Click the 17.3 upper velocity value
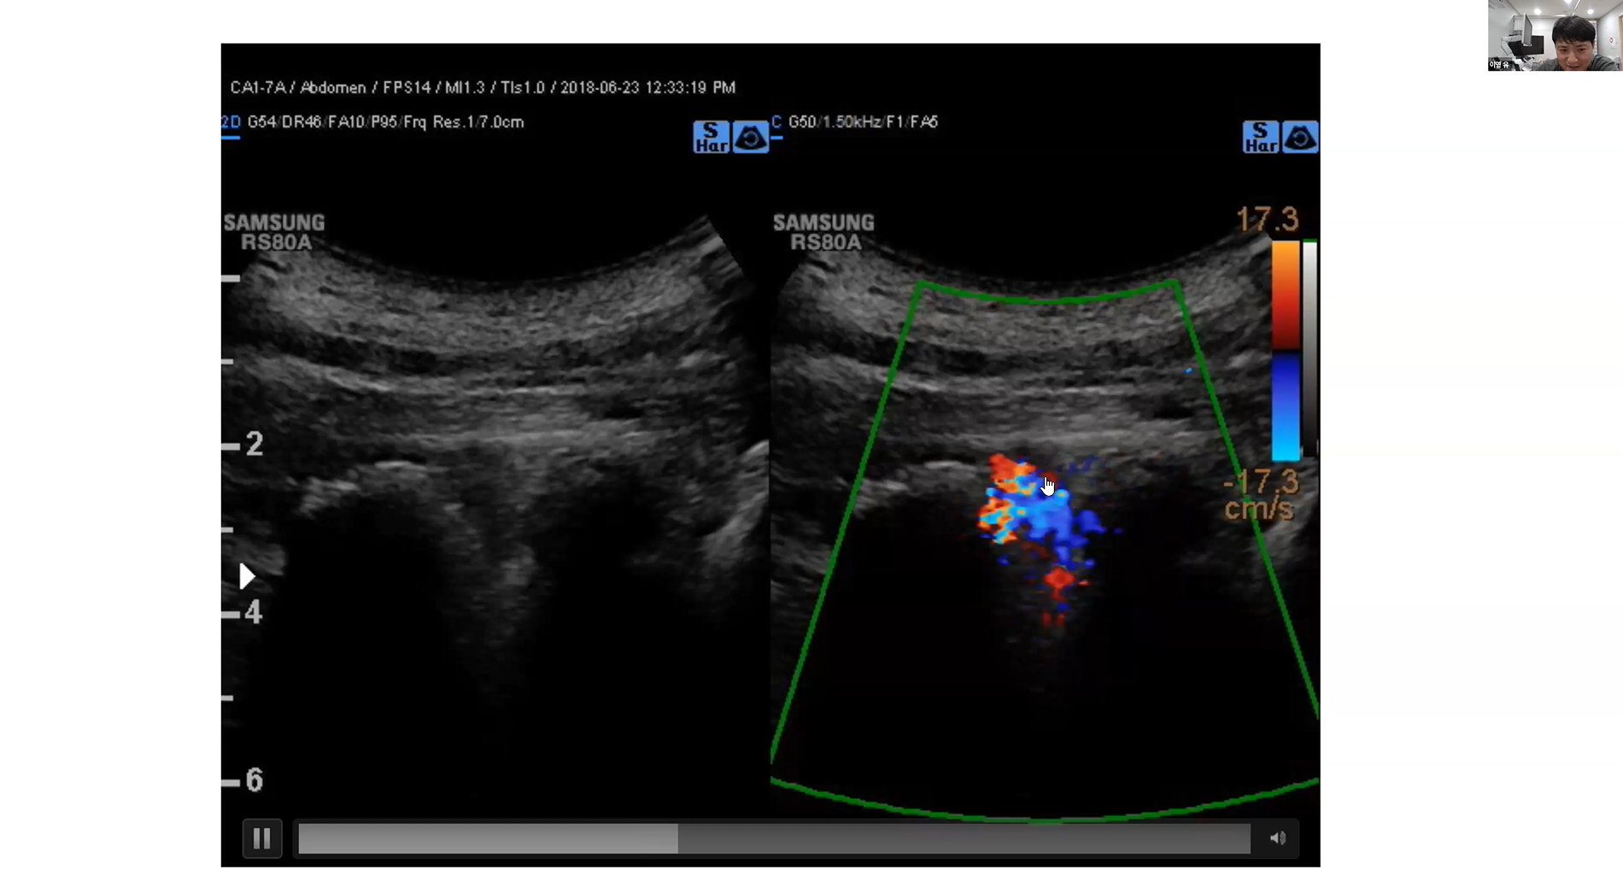 (x=1268, y=219)
